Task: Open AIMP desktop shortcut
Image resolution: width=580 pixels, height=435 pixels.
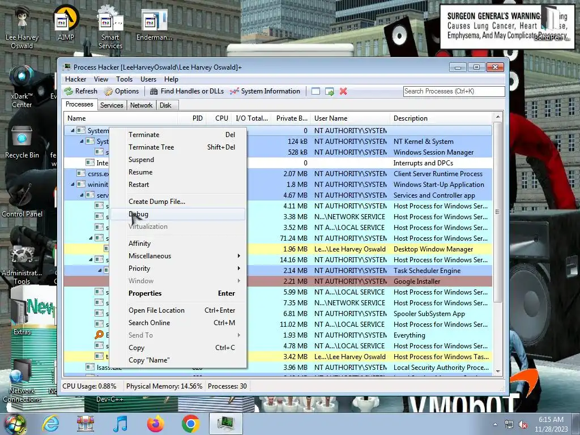Action: click(66, 23)
